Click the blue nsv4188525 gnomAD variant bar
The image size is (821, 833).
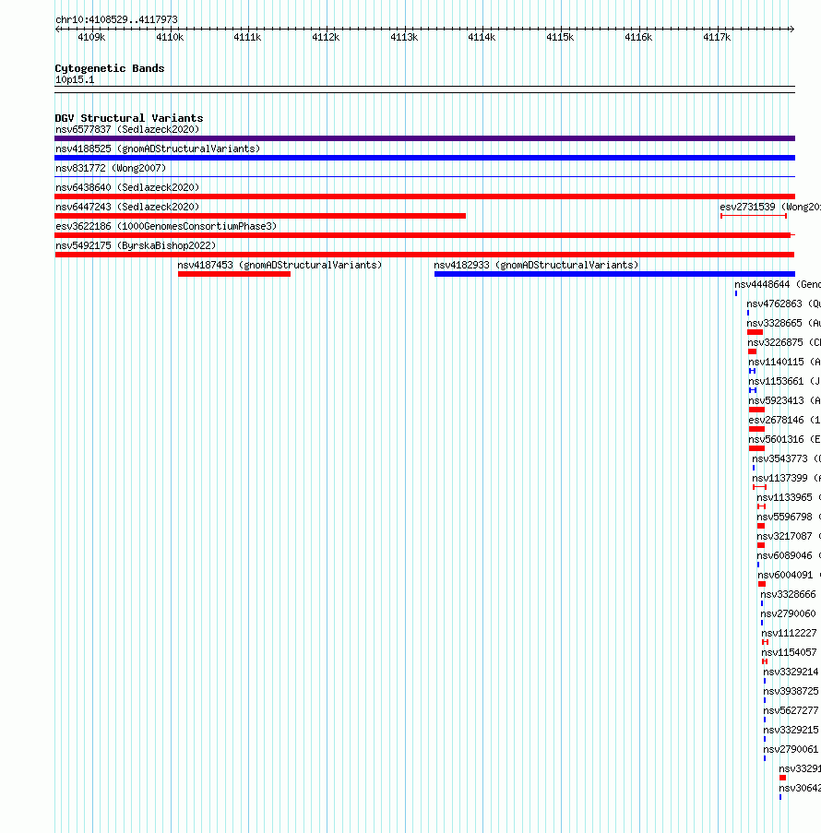pyautogui.click(x=424, y=158)
